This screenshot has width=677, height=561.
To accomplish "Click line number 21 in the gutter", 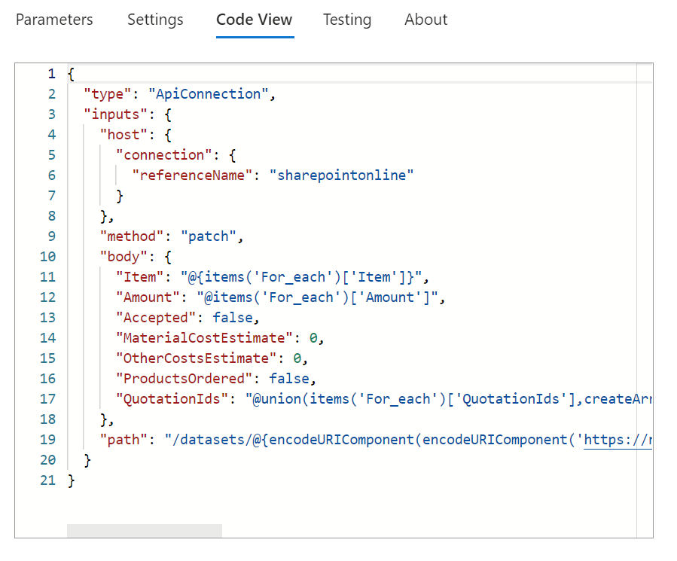I will point(48,480).
